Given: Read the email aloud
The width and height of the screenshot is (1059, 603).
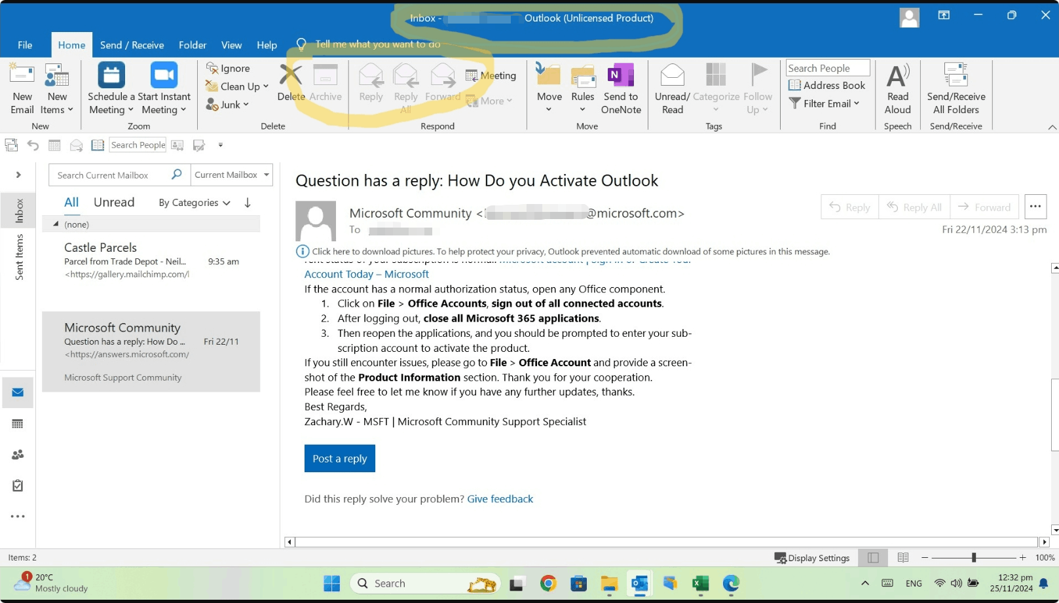Looking at the screenshot, I should (x=897, y=88).
